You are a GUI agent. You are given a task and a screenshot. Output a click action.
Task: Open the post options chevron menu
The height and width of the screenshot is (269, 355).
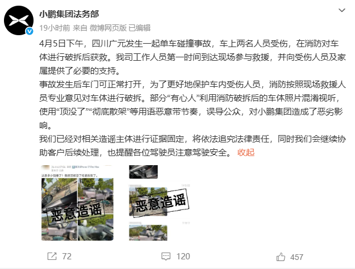(x=341, y=10)
